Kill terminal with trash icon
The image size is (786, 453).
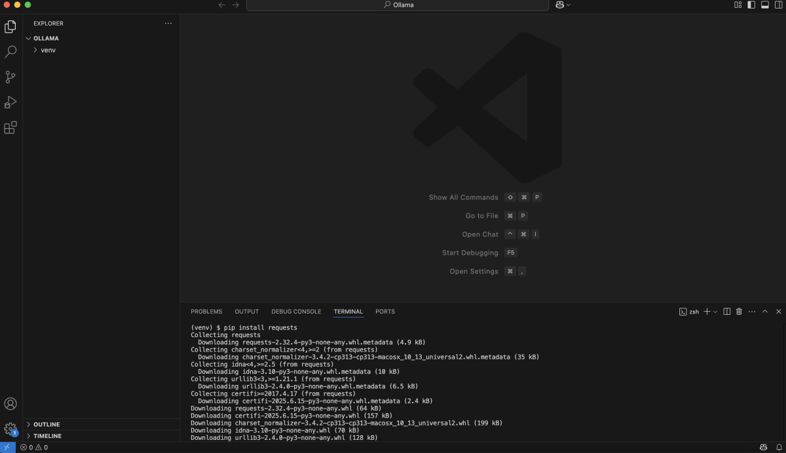(x=739, y=312)
